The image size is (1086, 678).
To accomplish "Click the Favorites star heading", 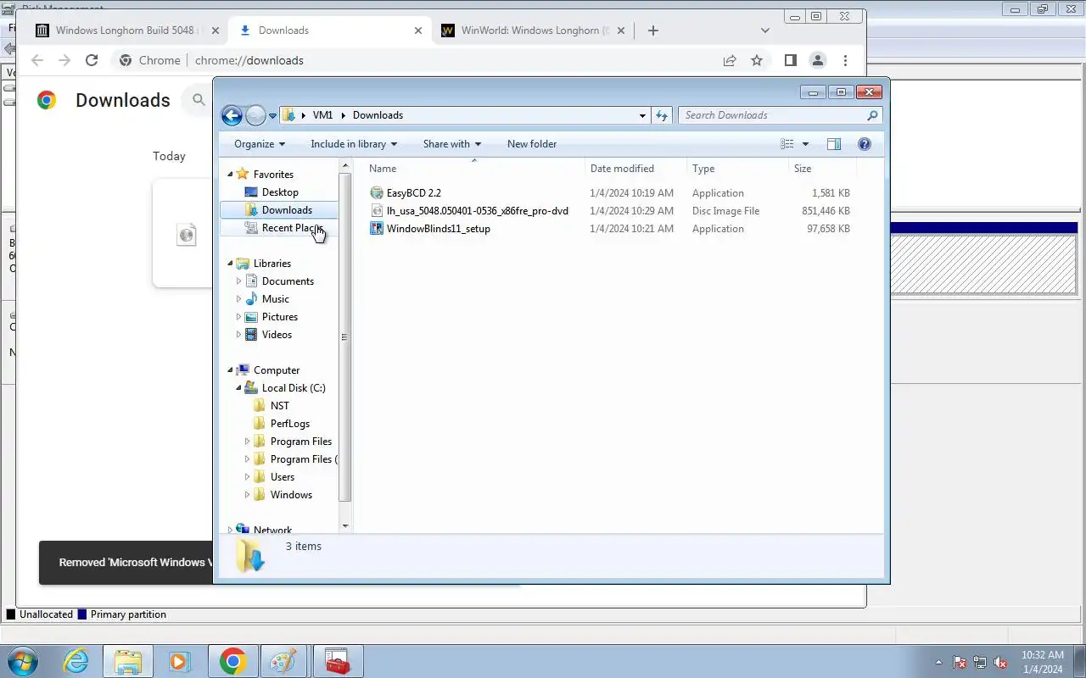I will click(x=273, y=175).
